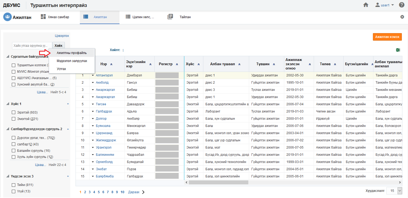Open row menu arrow for Энхбат
Screen dimensions: 408x198
click(93, 169)
